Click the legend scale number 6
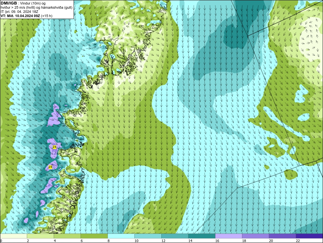323x243 pixels. coord(82,241)
